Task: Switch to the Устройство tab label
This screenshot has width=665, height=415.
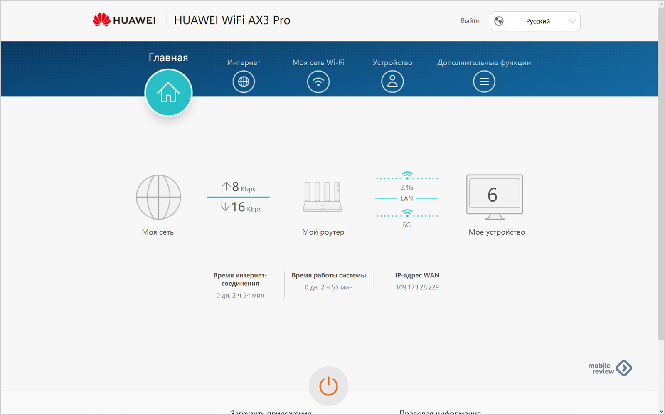Action: click(x=392, y=62)
